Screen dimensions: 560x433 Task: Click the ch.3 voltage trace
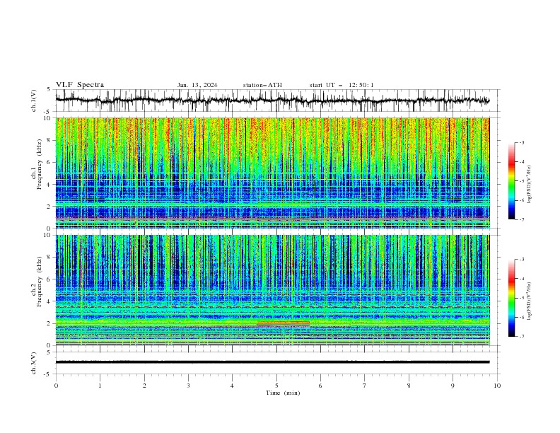[272, 362]
